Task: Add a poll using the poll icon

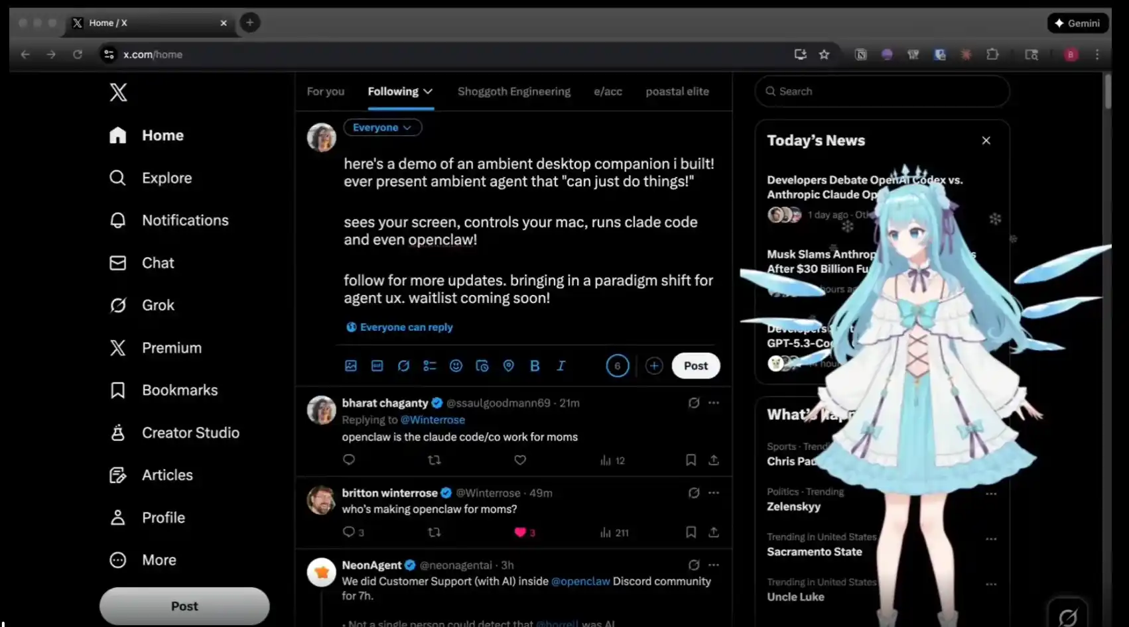Action: click(x=430, y=366)
